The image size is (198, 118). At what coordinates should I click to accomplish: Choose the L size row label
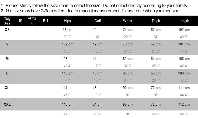pyautogui.click(x=7, y=73)
